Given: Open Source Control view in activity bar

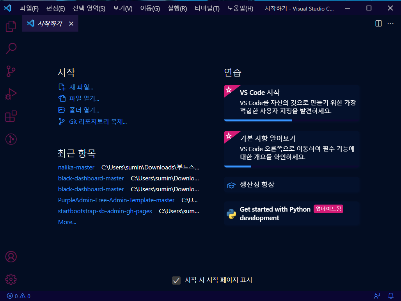Looking at the screenshot, I should [11, 71].
